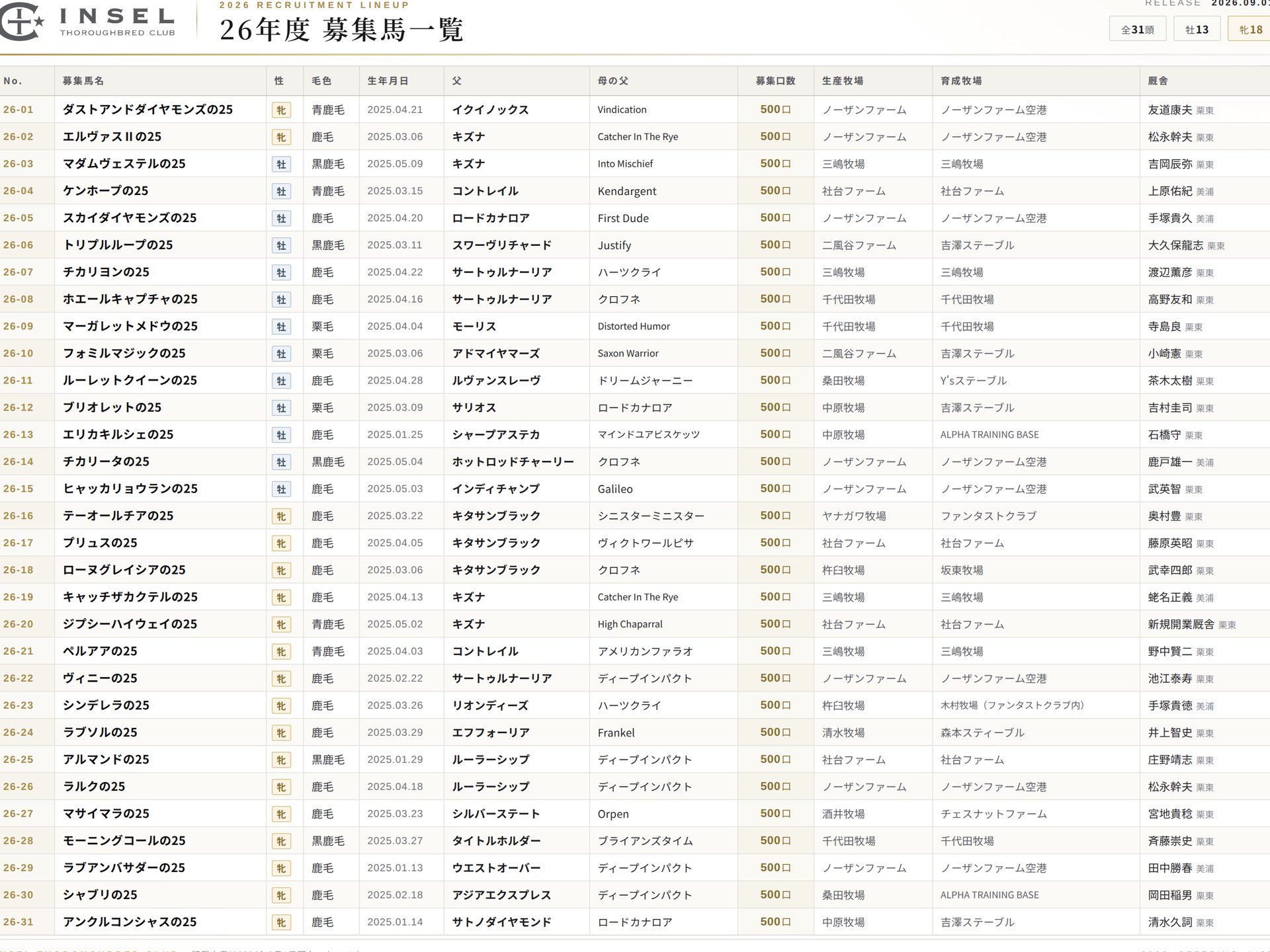The width and height of the screenshot is (1270, 952).
Task: Click the 500口 units value for 26-12
Action: 775,407
